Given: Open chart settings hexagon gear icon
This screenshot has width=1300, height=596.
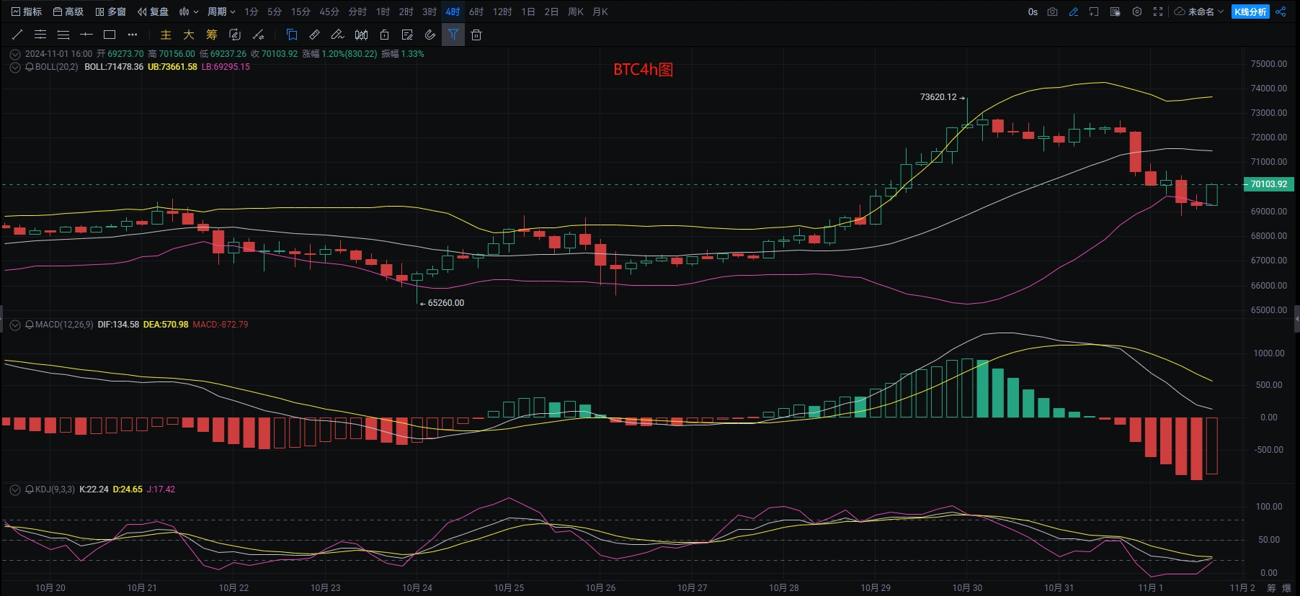Looking at the screenshot, I should pos(1137,12).
